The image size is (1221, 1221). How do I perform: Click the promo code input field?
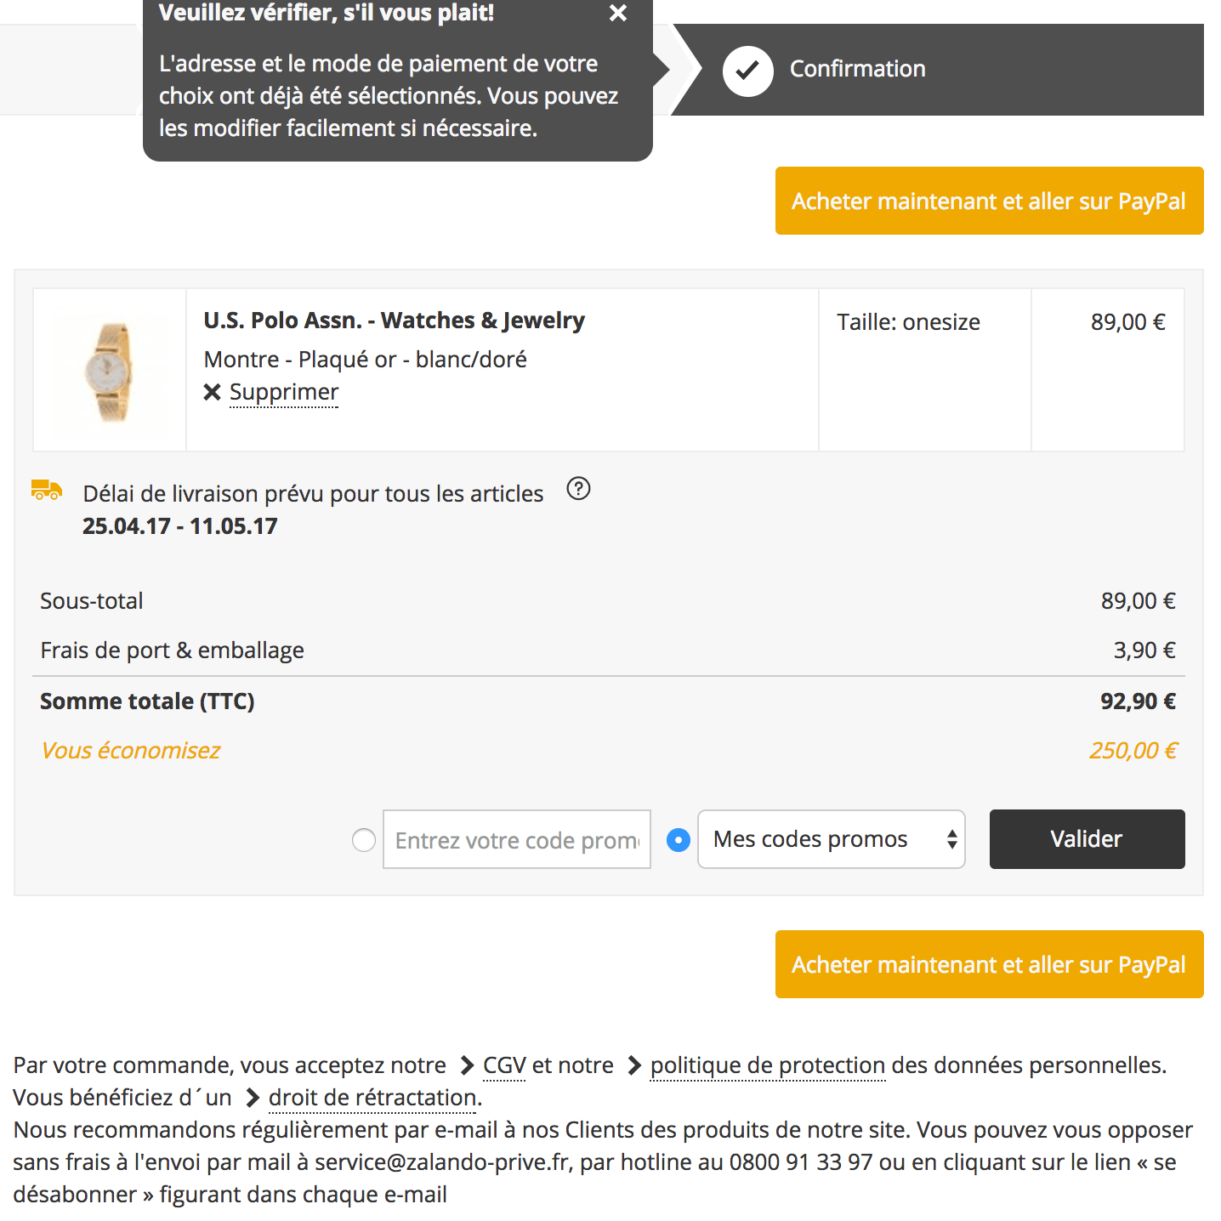[516, 839]
